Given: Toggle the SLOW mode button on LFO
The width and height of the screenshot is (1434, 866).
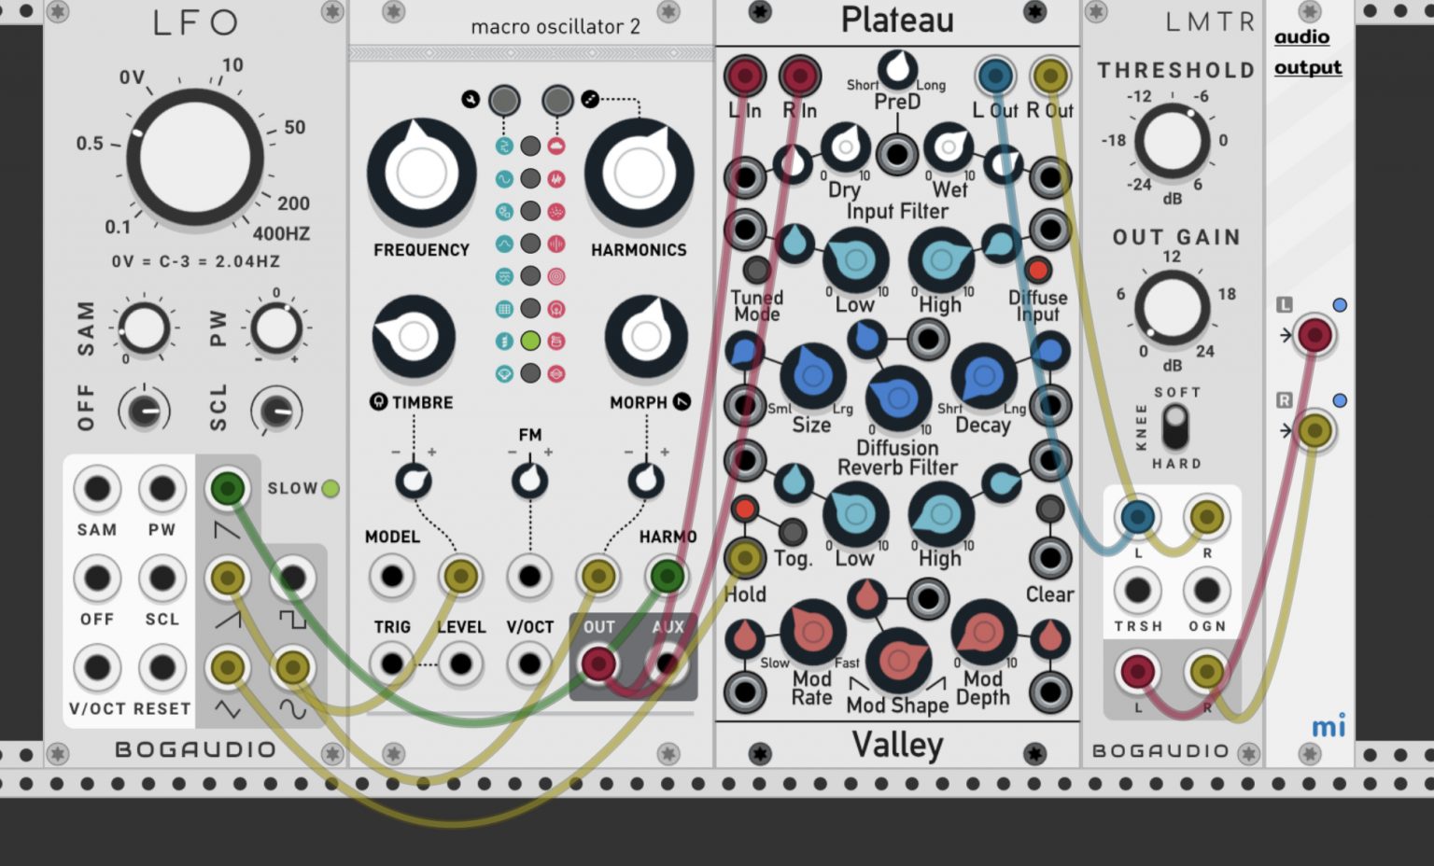Looking at the screenshot, I should (x=330, y=488).
